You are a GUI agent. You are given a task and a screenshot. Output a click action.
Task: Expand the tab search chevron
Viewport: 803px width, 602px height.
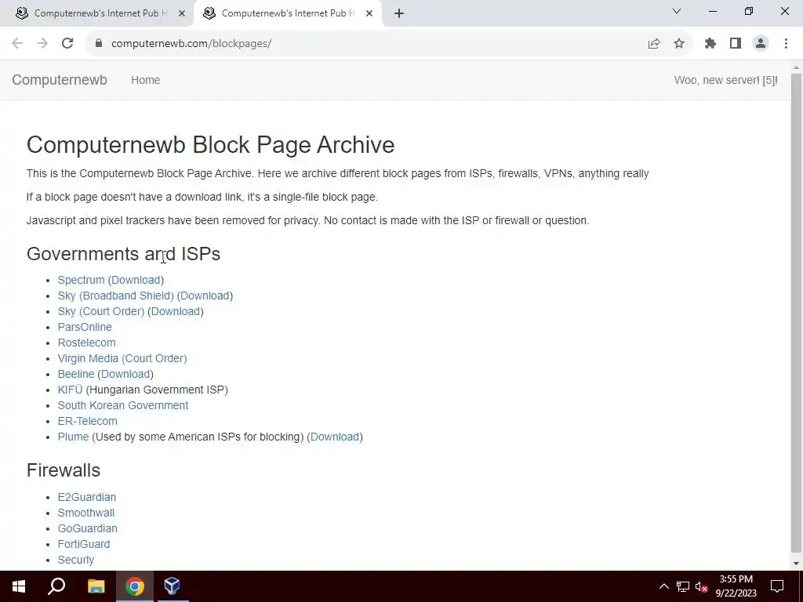click(x=677, y=11)
